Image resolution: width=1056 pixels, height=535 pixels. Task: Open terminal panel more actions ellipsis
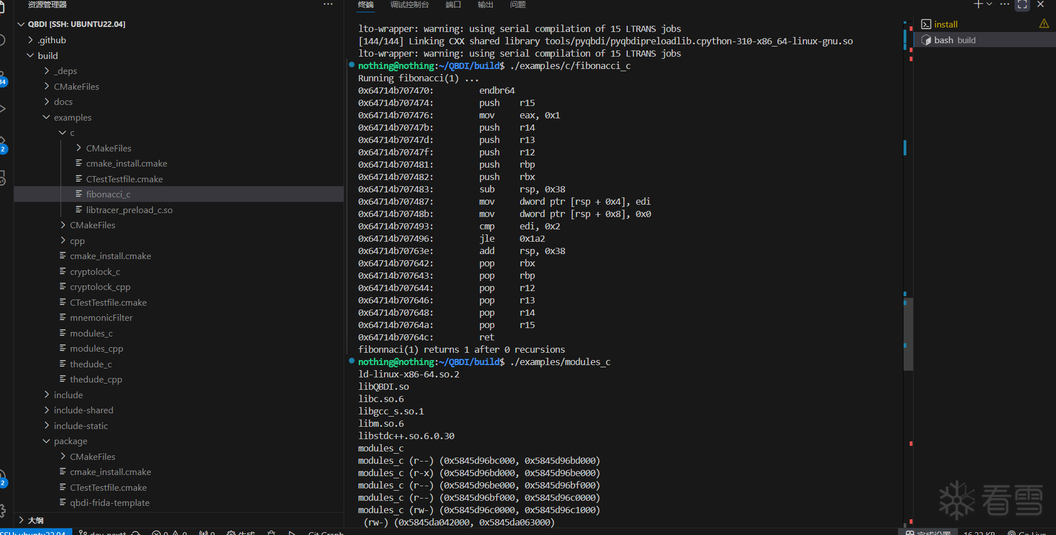pyautogui.click(x=1005, y=4)
